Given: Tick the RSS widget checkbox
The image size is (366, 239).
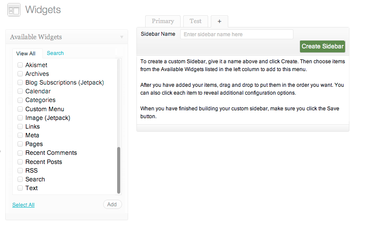Looking at the screenshot, I should tap(20, 171).
